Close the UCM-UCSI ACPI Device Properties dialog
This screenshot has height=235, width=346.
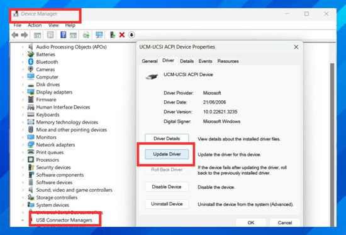[296, 47]
